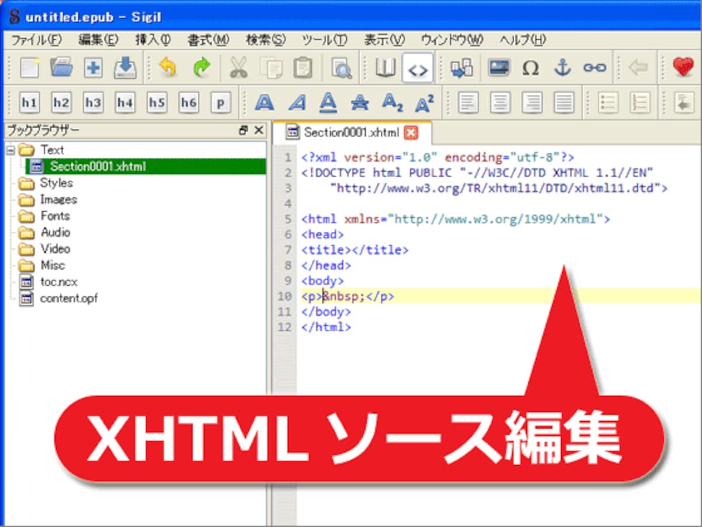The image size is (702, 527).
Task: Insert anchor ID icon
Action: coord(562,68)
